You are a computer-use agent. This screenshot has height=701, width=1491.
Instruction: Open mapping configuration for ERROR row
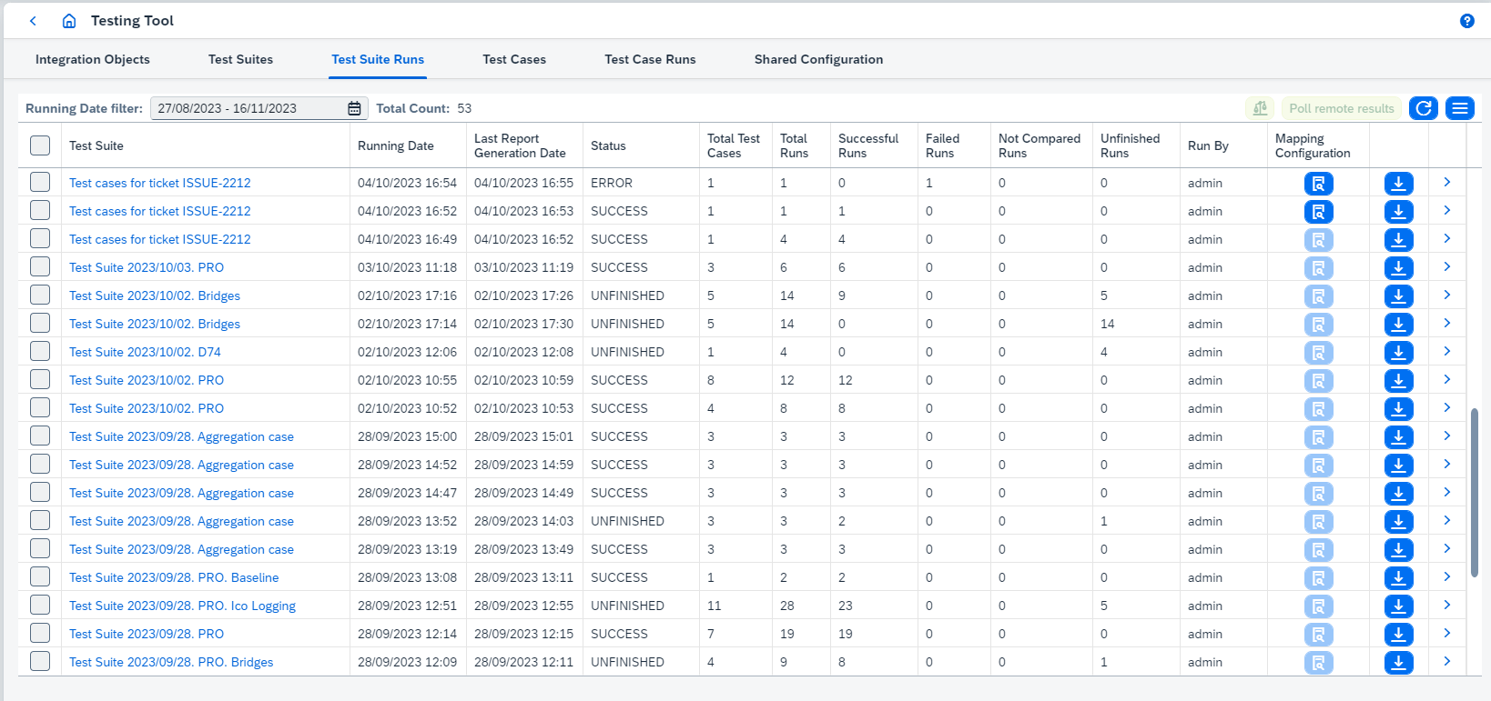tap(1318, 184)
